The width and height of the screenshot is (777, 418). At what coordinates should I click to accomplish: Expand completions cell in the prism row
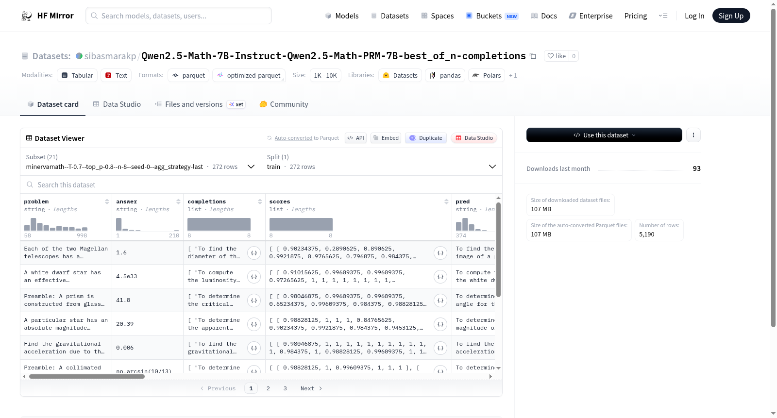(x=254, y=301)
